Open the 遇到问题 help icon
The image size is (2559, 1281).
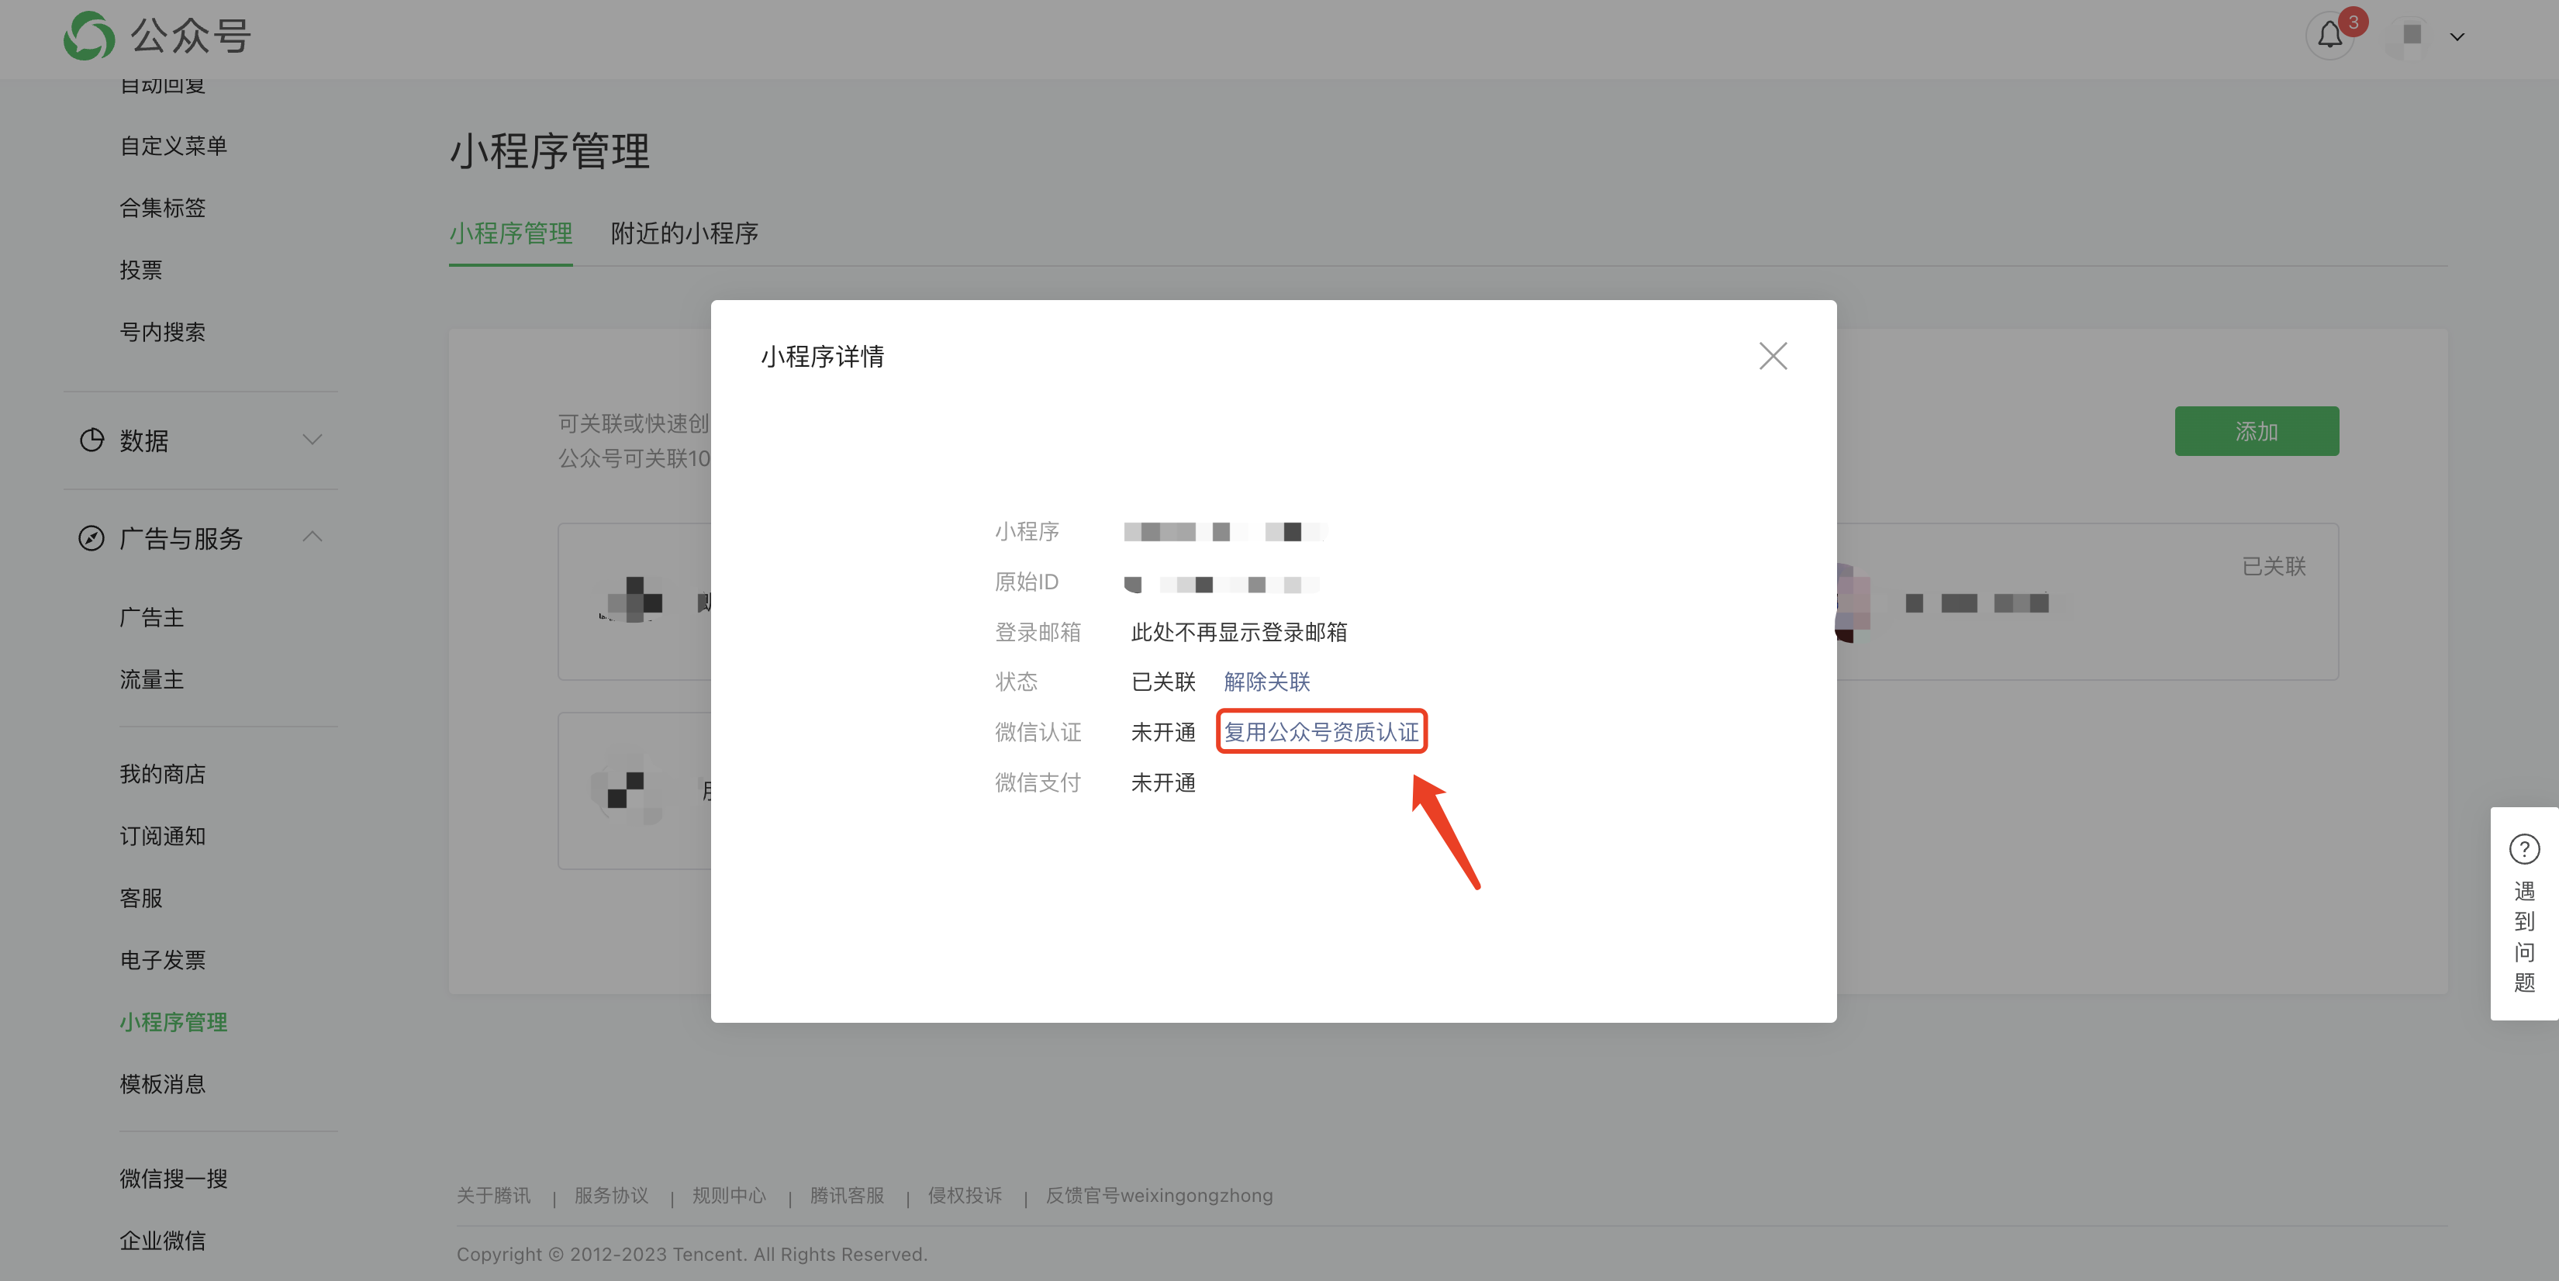tap(2523, 849)
